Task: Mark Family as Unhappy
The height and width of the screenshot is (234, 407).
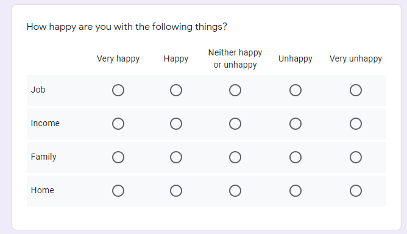Action: [296, 157]
